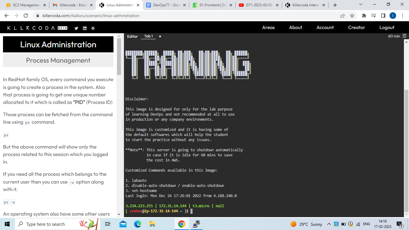Click the profile avatar icon in Chrome toolbar
This screenshot has height=230, width=409.
click(393, 16)
